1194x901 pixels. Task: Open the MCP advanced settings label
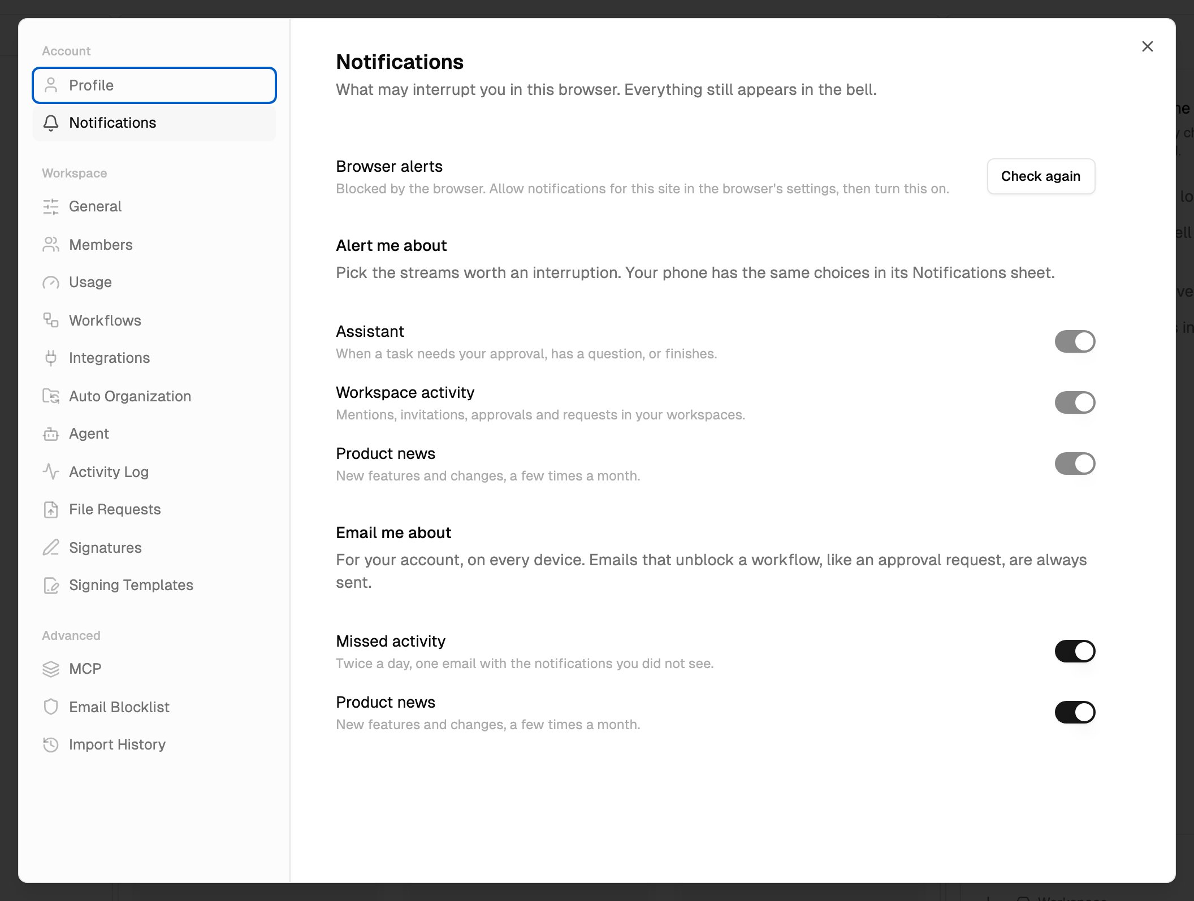click(x=85, y=669)
